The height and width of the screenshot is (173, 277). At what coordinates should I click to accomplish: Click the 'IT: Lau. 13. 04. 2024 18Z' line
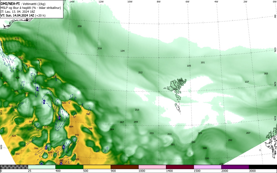[18, 12]
